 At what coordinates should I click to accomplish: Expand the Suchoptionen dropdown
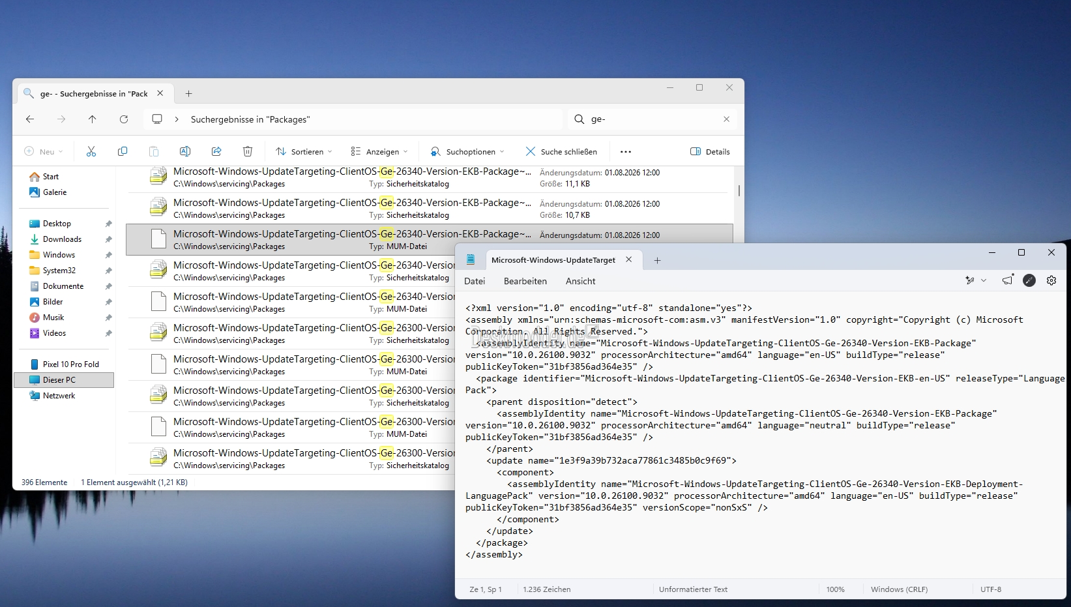click(467, 152)
